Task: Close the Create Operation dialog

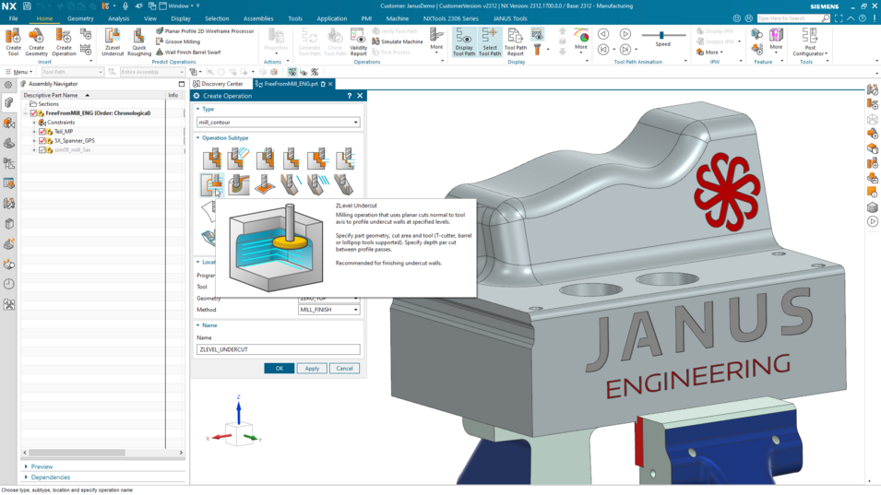Action: (x=360, y=96)
